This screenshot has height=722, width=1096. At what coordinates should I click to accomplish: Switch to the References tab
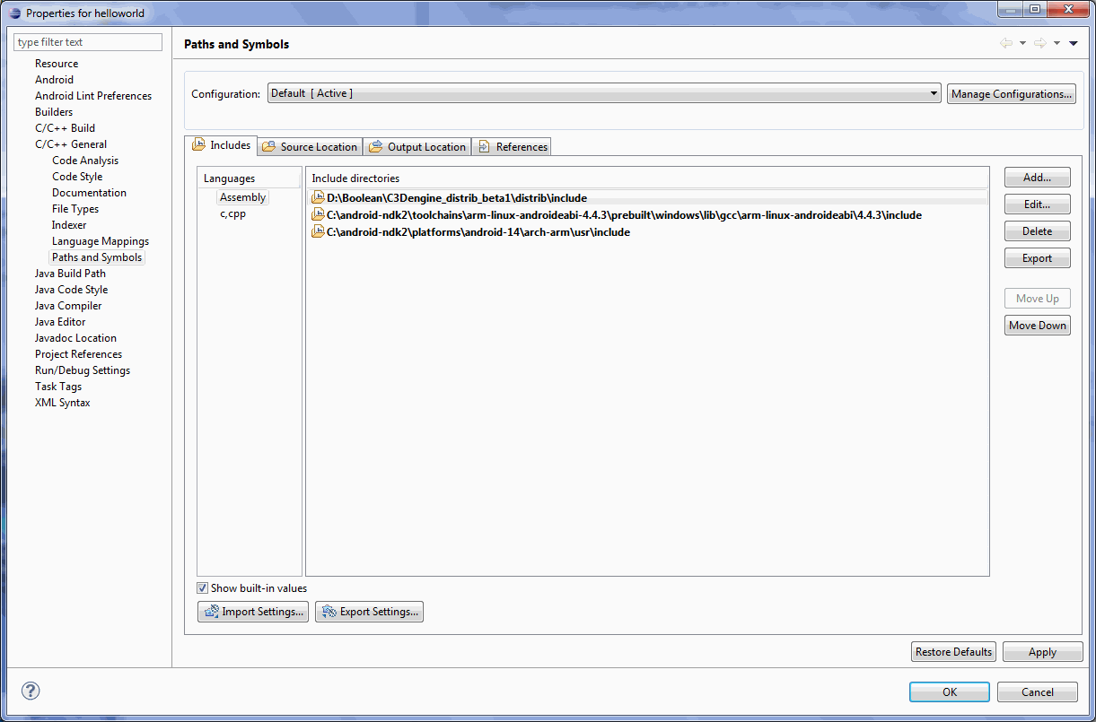coord(512,147)
